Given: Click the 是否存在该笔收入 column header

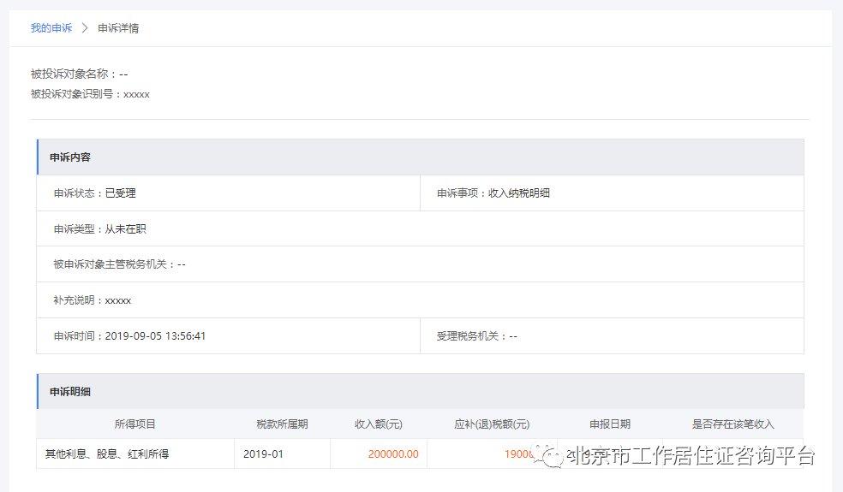Looking at the screenshot, I should pyautogui.click(x=733, y=424).
